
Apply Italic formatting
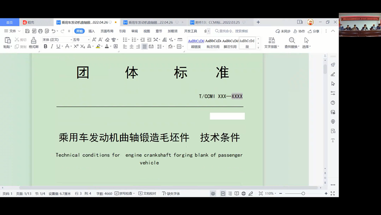[52, 47]
